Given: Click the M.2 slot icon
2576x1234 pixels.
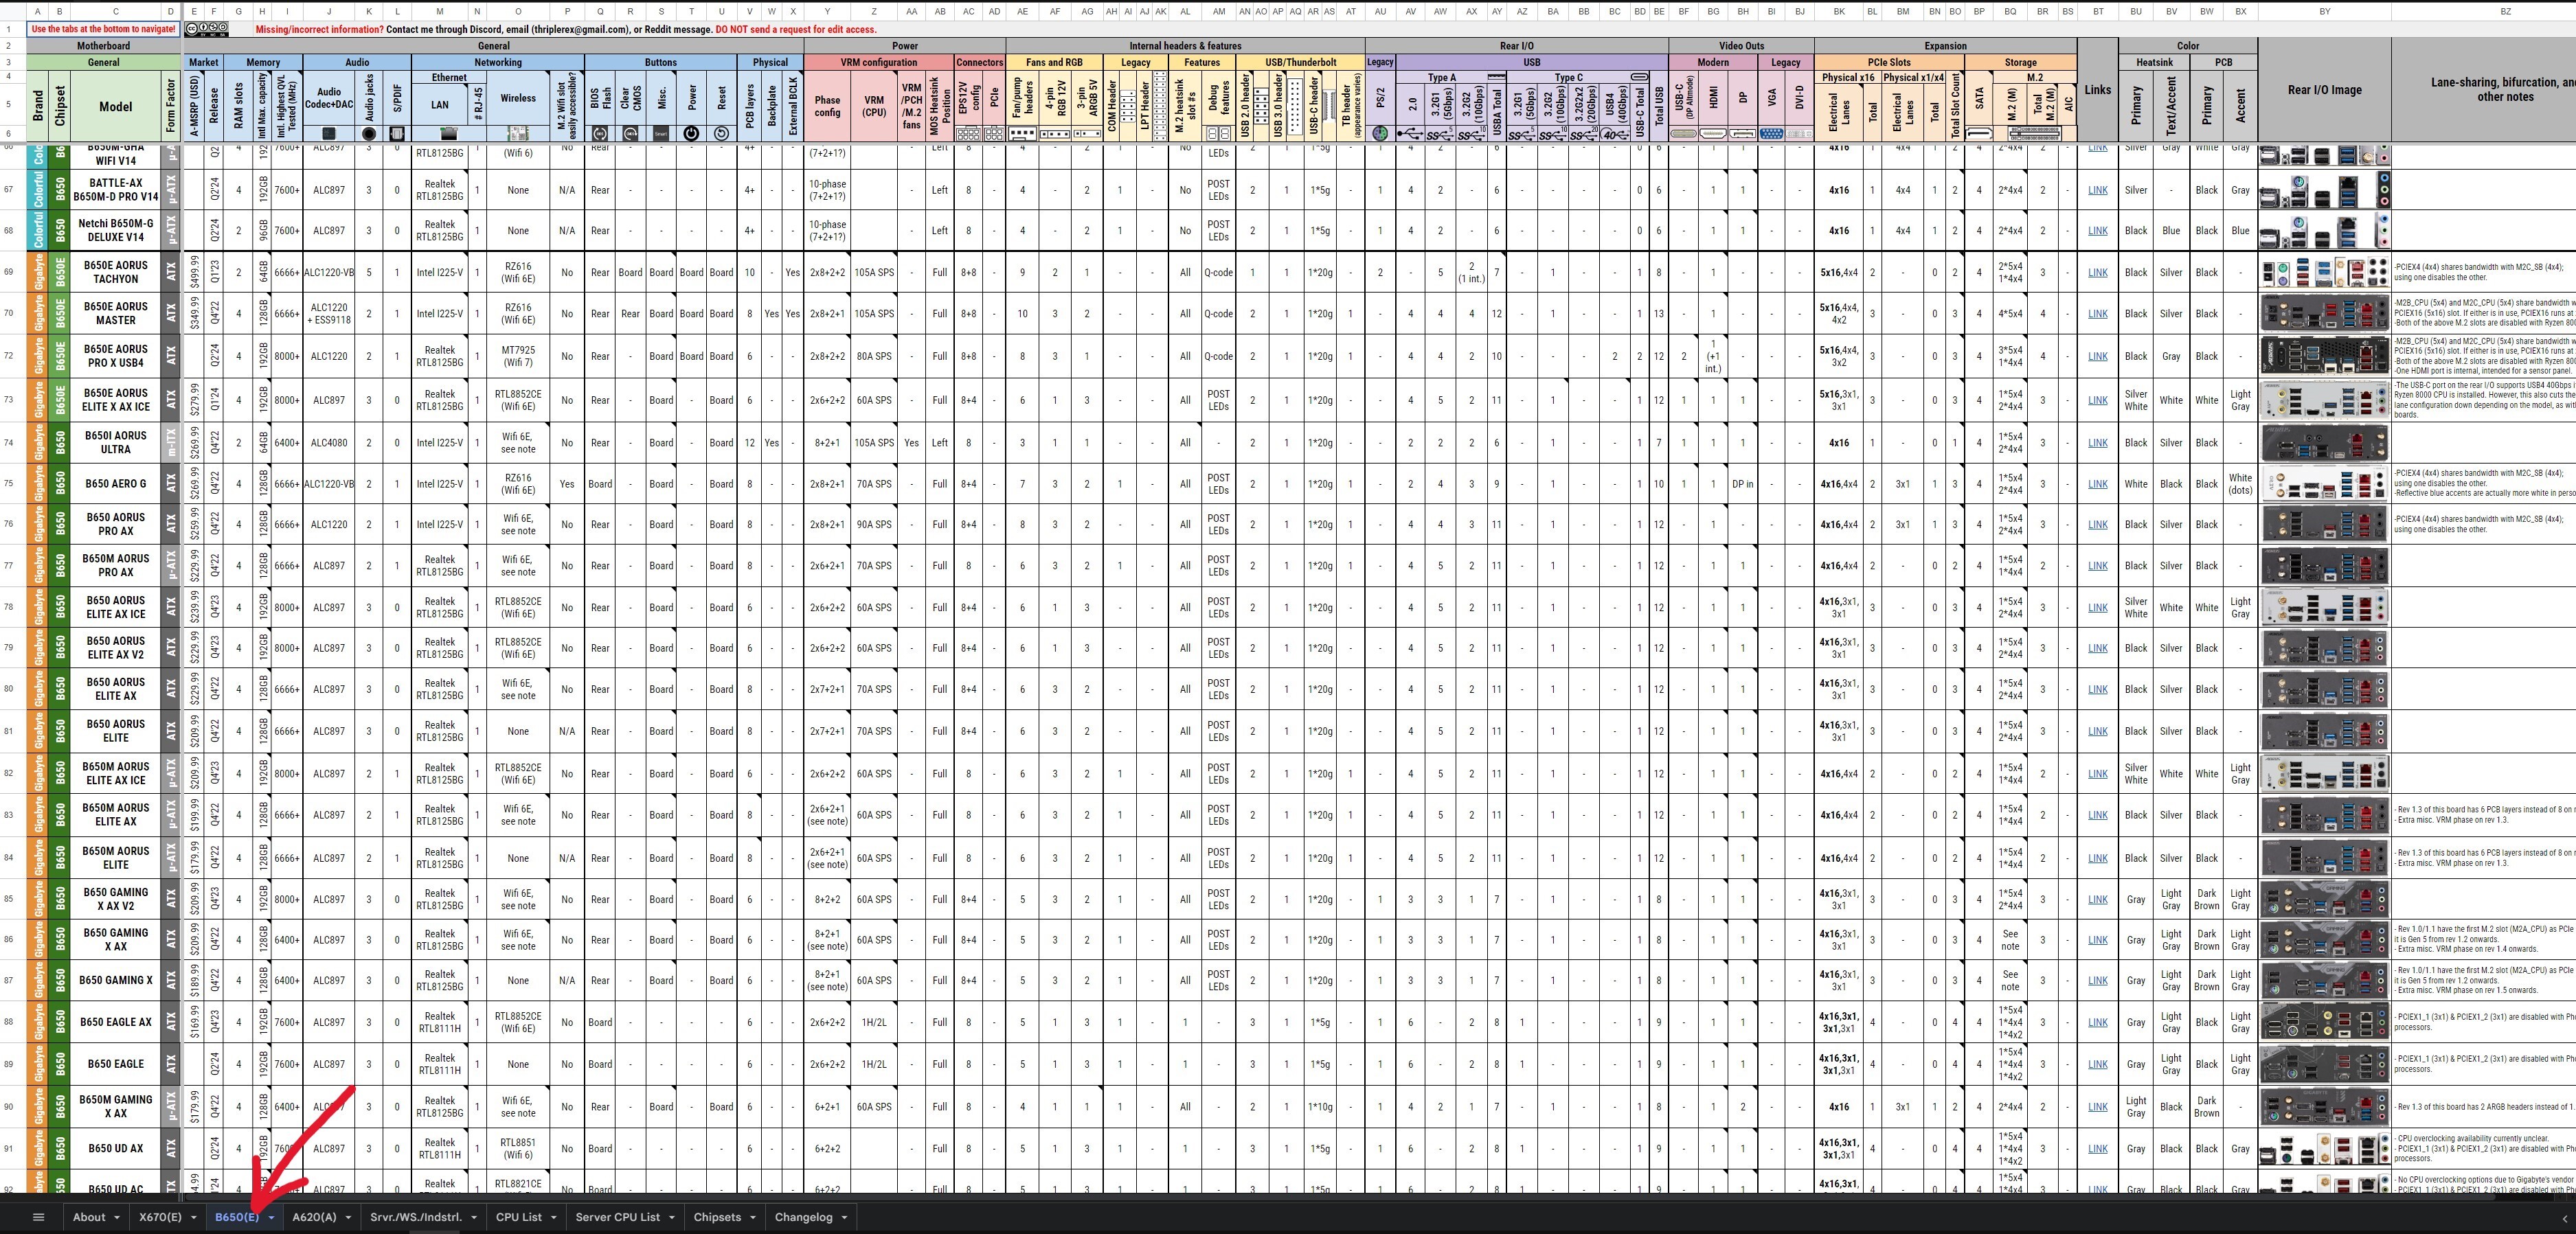Looking at the screenshot, I should tap(2034, 134).
